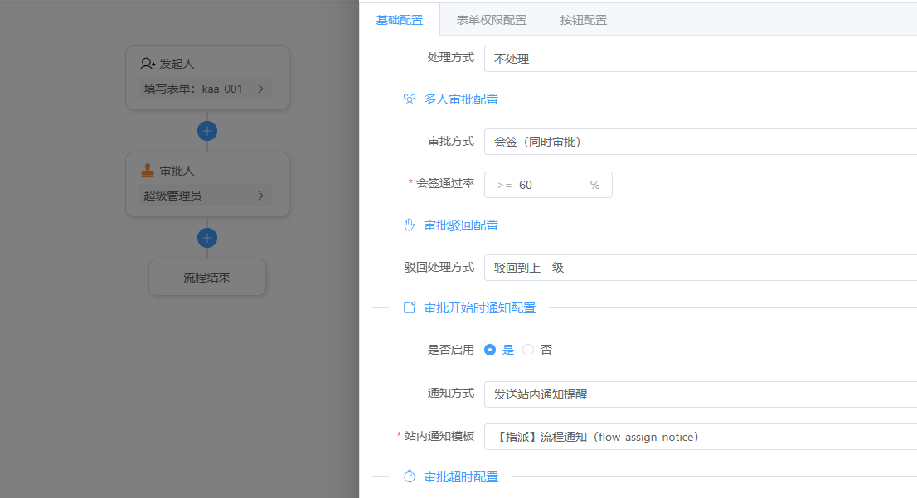This screenshot has height=498, width=917.
Task: Open 审批方式 dropdown showing 会签（同时审批）
Action: pos(700,142)
